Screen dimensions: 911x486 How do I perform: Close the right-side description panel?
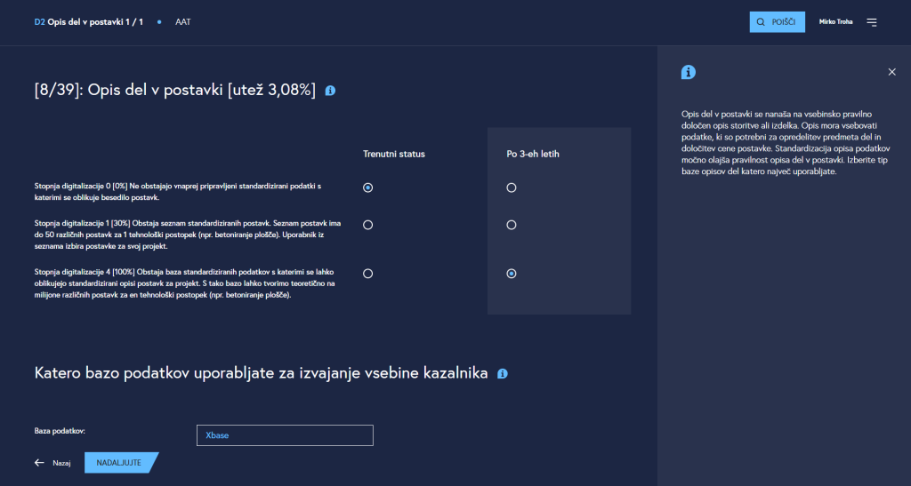pos(891,72)
